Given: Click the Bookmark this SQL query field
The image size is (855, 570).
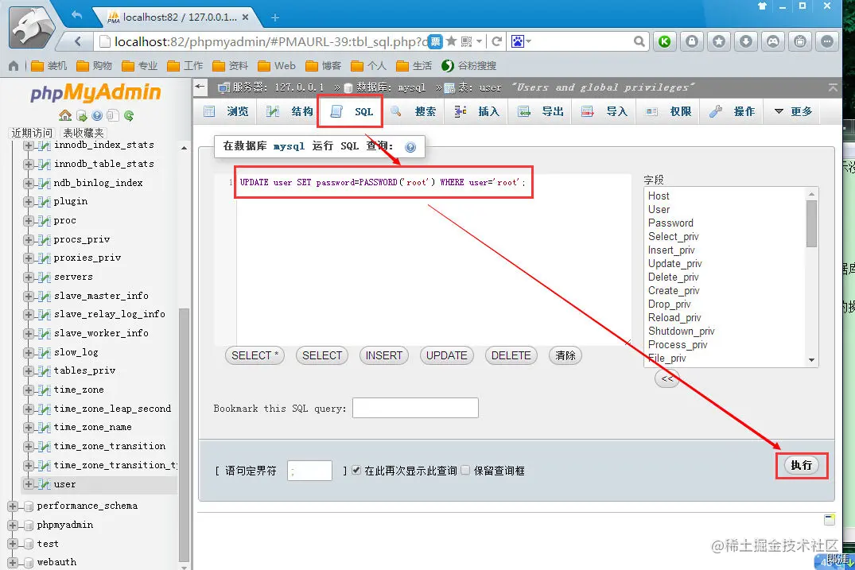Looking at the screenshot, I should pyautogui.click(x=415, y=408).
